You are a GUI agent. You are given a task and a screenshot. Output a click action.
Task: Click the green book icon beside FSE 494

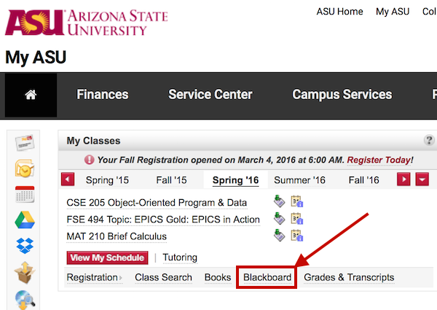point(279,219)
